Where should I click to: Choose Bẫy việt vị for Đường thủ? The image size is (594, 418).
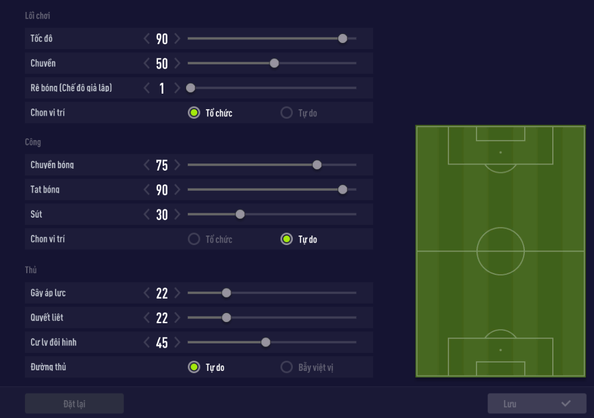[x=286, y=367]
